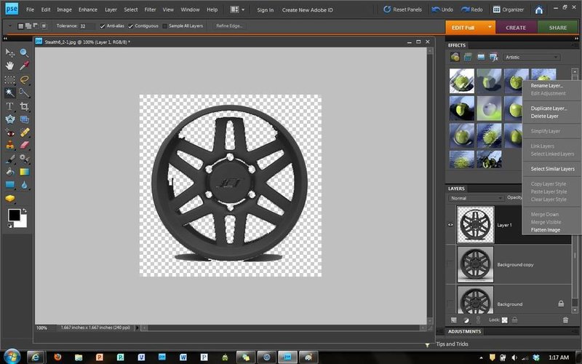This screenshot has width=582, height=364.
Task: Select the Sponge tool
Action: pyautogui.click(x=10, y=198)
